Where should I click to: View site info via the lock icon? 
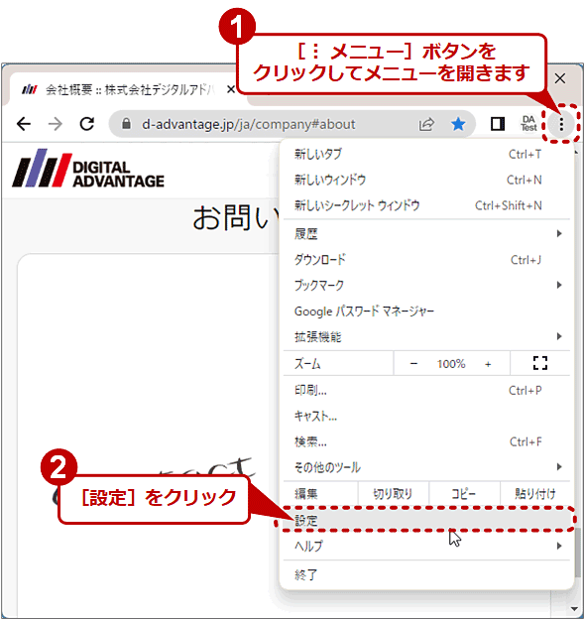coord(126,124)
